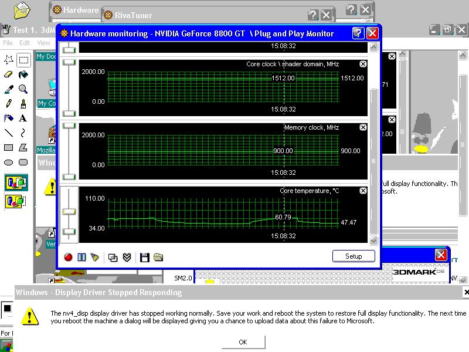Select the Pencil tool in Paint

click(x=9, y=104)
